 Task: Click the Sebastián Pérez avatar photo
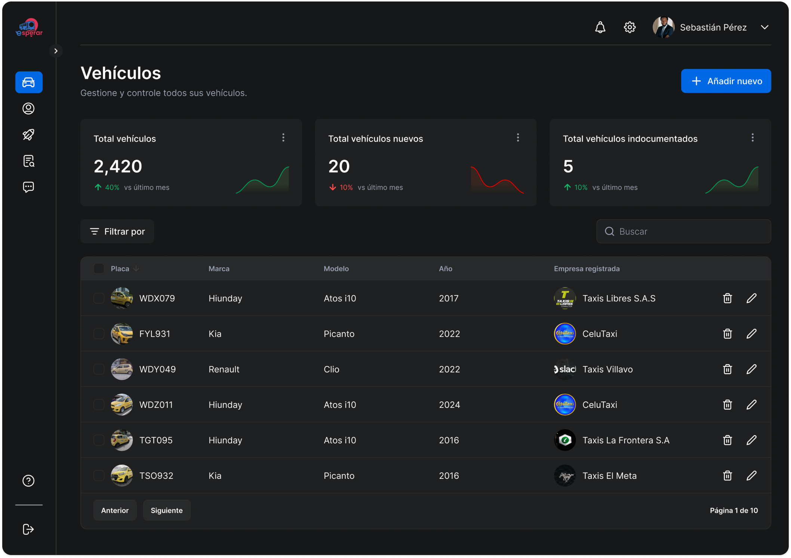pyautogui.click(x=664, y=27)
